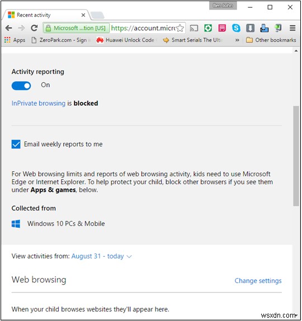Click the browser forward arrow
This screenshot has width=302, height=321.
pos(21,28)
